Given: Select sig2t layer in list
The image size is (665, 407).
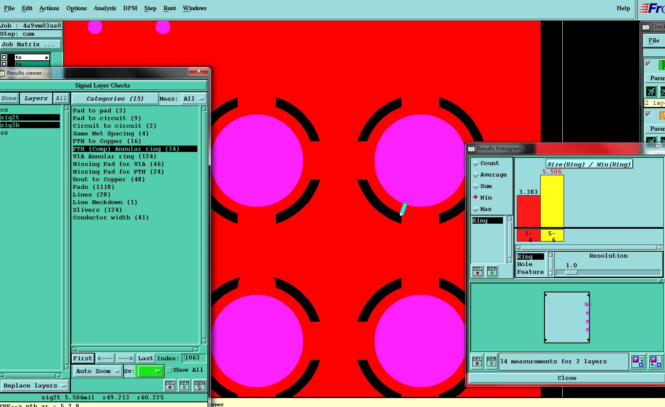Looking at the screenshot, I should point(30,118).
